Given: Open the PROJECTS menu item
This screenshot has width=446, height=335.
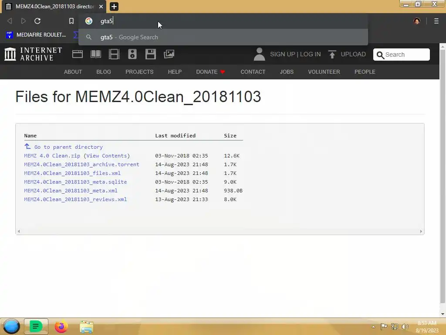Looking at the screenshot, I should click(139, 72).
